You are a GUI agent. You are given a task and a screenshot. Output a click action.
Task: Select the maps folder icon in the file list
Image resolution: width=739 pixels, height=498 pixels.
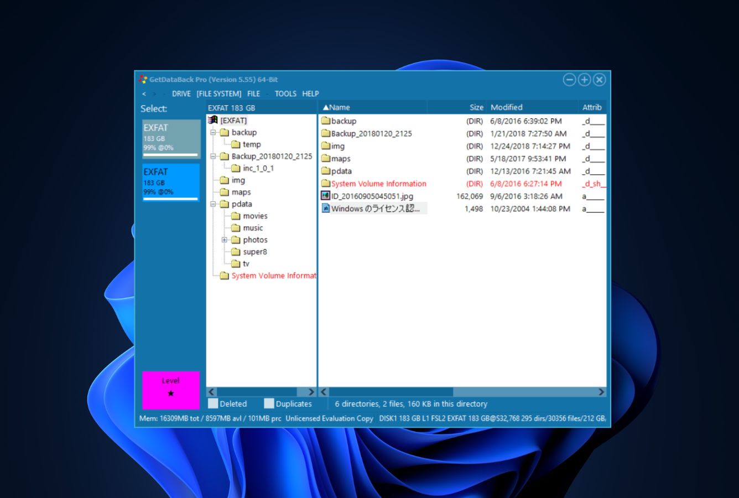coord(326,158)
